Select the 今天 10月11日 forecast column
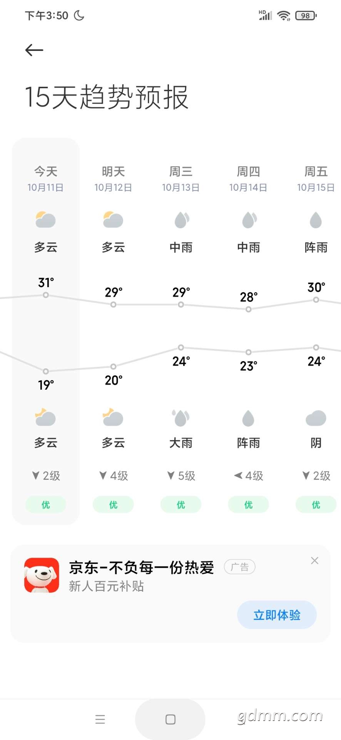The width and height of the screenshot is (341, 740). [45, 331]
